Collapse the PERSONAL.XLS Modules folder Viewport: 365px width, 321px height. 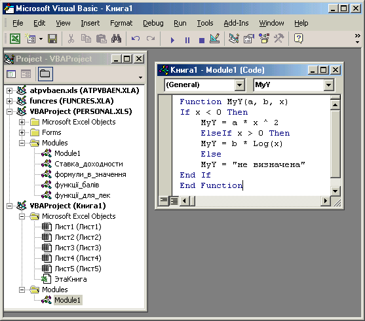pyautogui.click(x=22, y=143)
